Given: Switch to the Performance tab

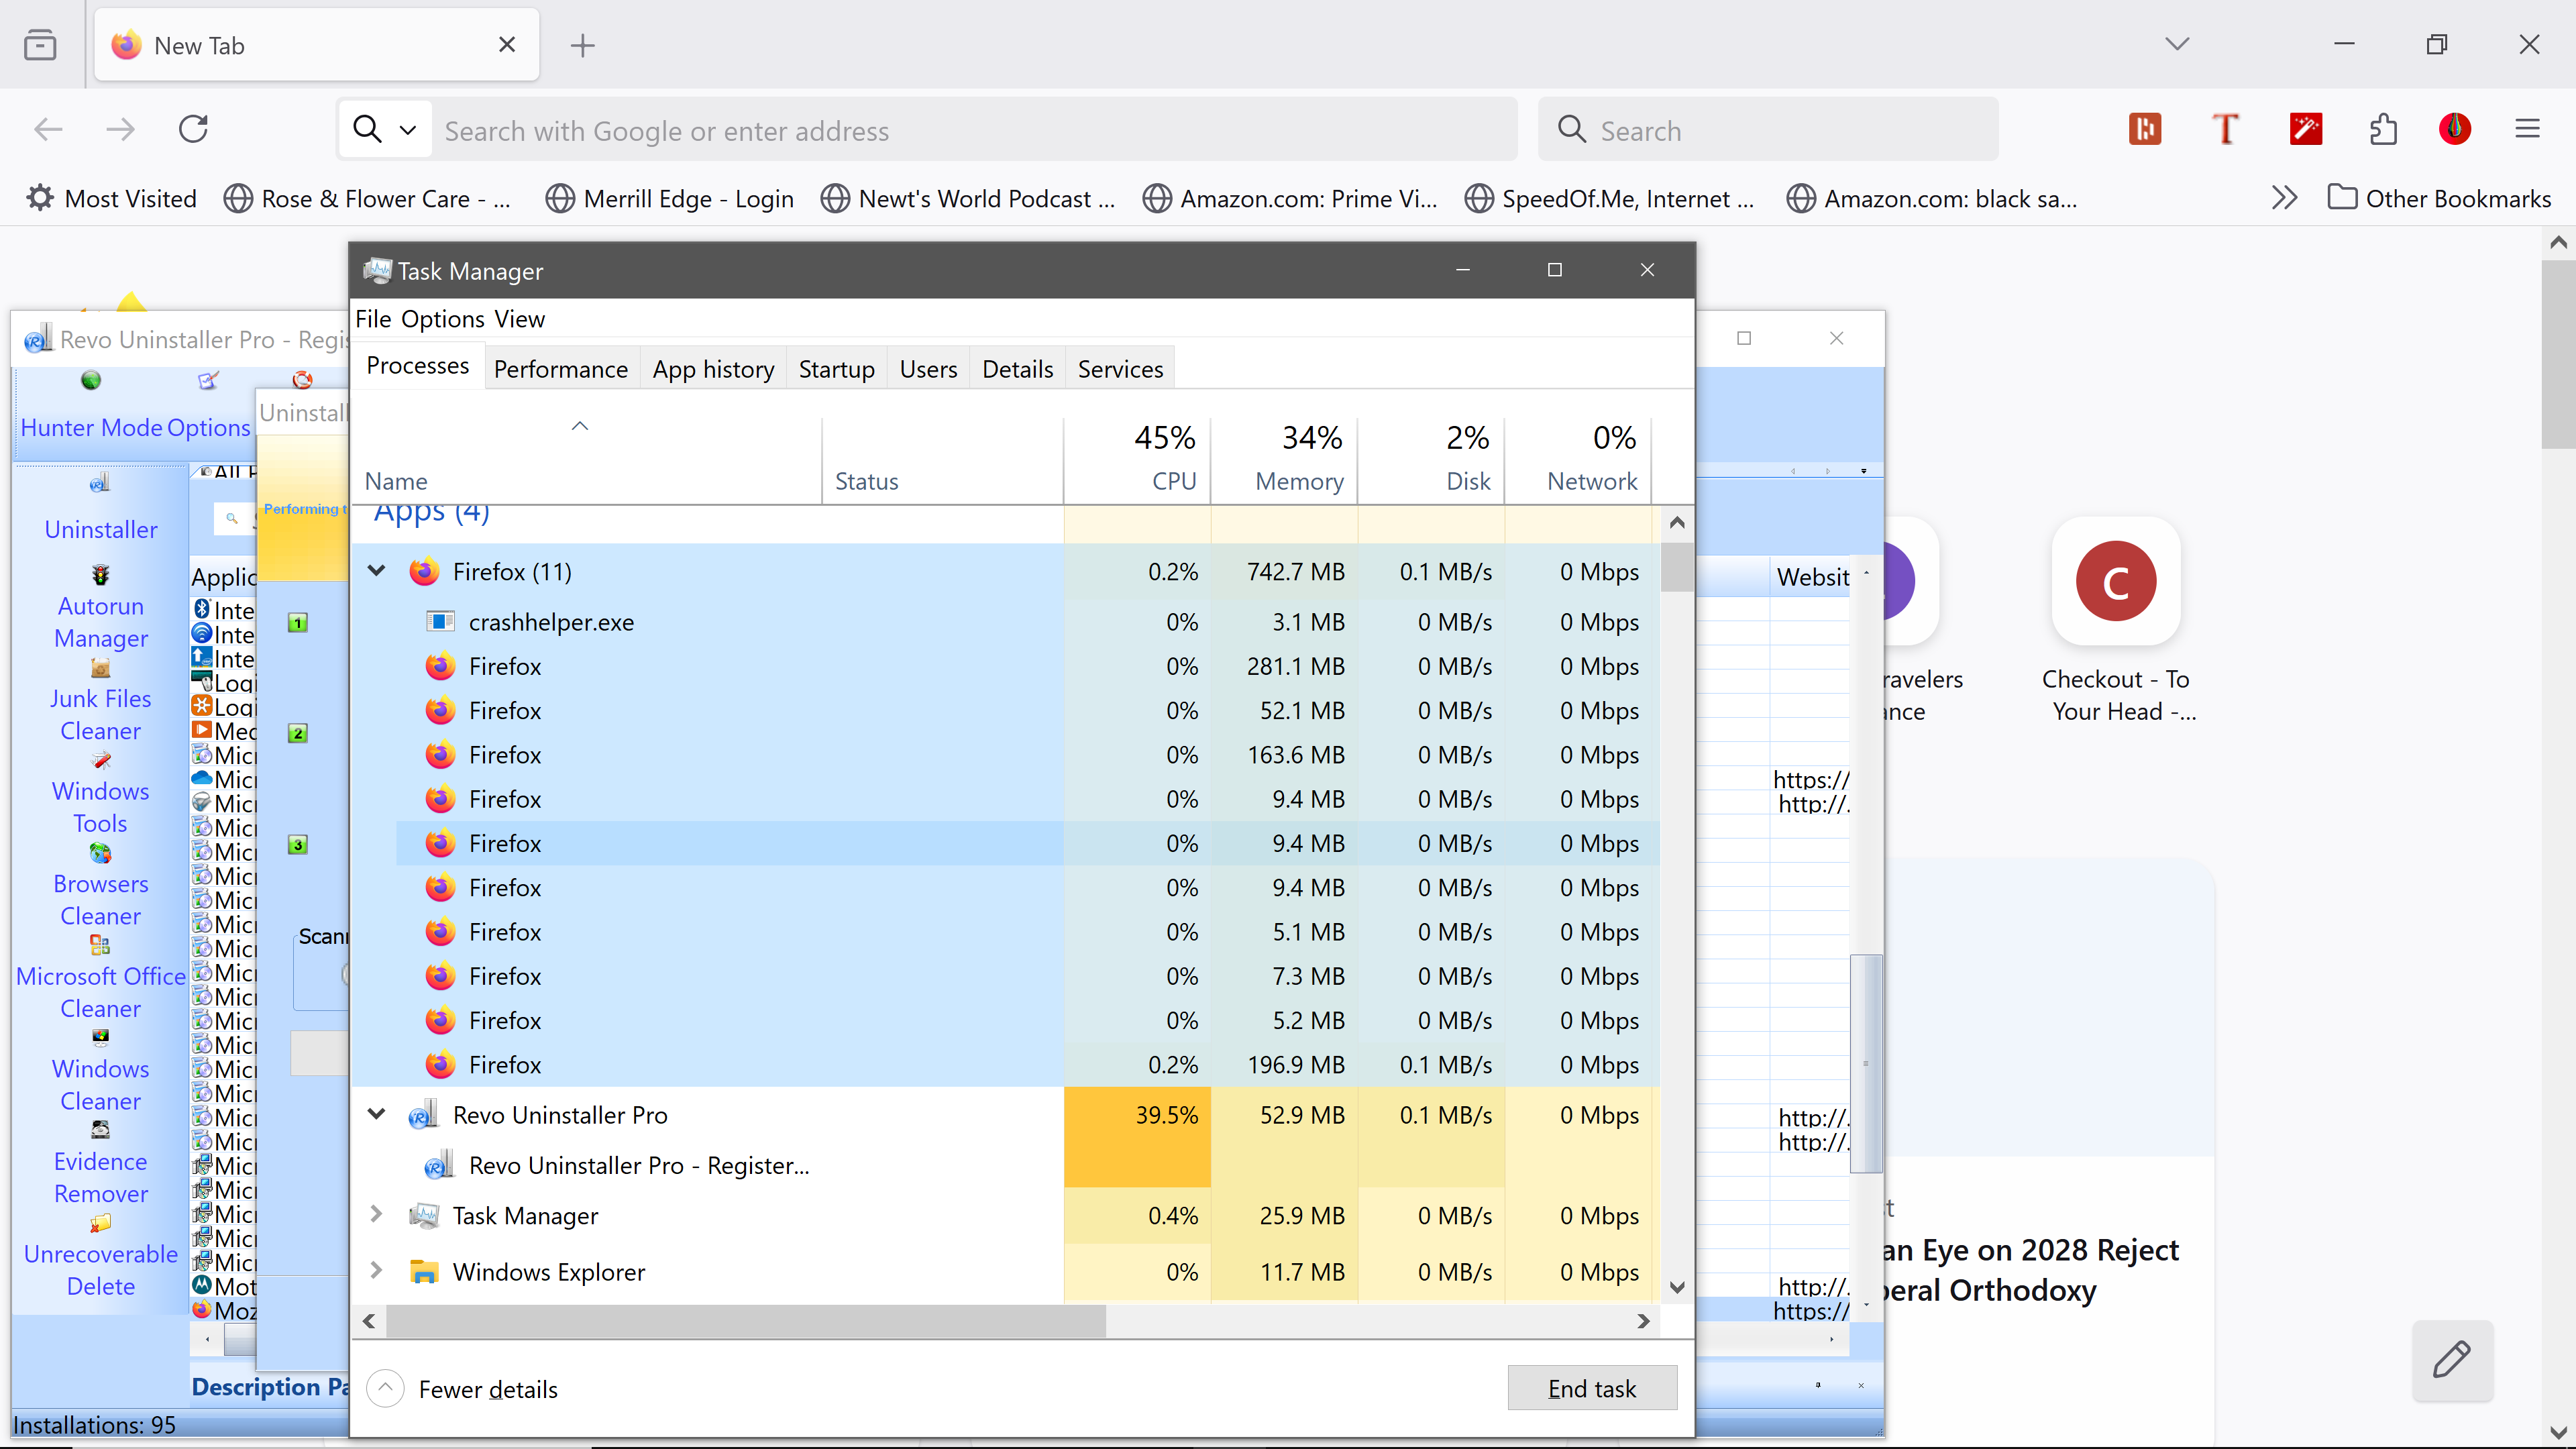Looking at the screenshot, I should [x=560, y=369].
